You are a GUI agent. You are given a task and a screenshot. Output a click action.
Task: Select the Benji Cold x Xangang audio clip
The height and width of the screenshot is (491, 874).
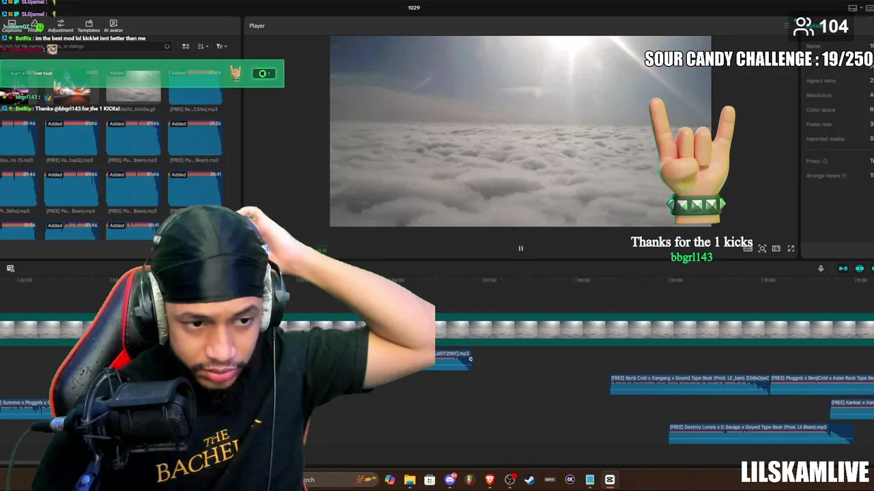[690, 385]
